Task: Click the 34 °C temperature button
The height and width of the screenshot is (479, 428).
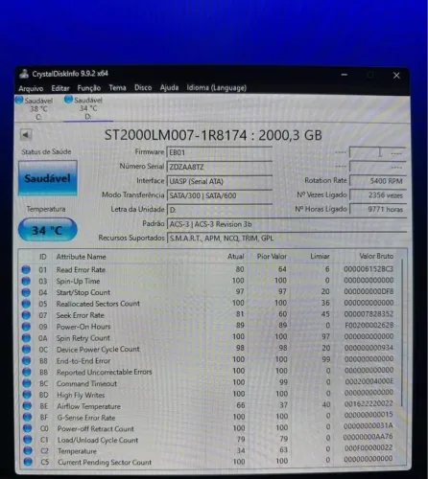Action: point(47,230)
